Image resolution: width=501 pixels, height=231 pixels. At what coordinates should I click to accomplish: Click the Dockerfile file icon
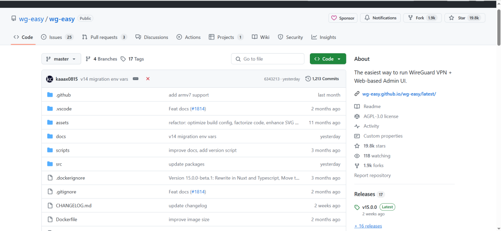click(x=50, y=219)
